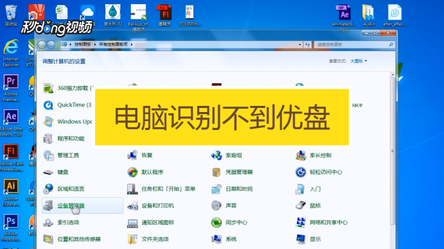Open 区域和语言 icon
The width and height of the screenshot is (444, 249).
coord(48,189)
